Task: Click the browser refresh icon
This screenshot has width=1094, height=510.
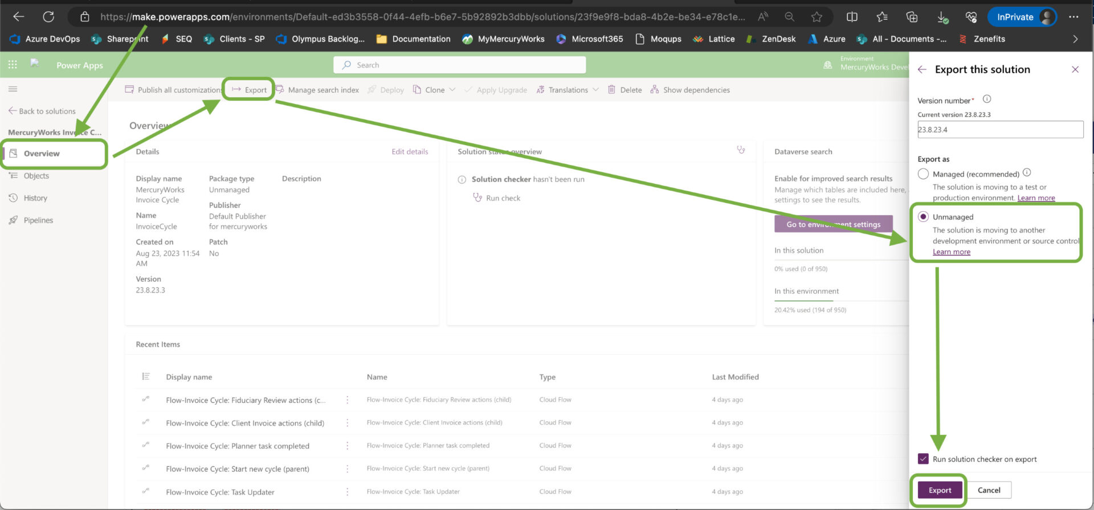Action: click(x=48, y=17)
